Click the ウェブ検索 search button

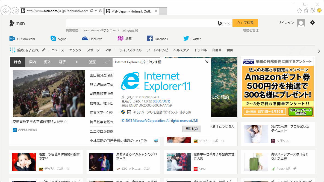pos(245,23)
